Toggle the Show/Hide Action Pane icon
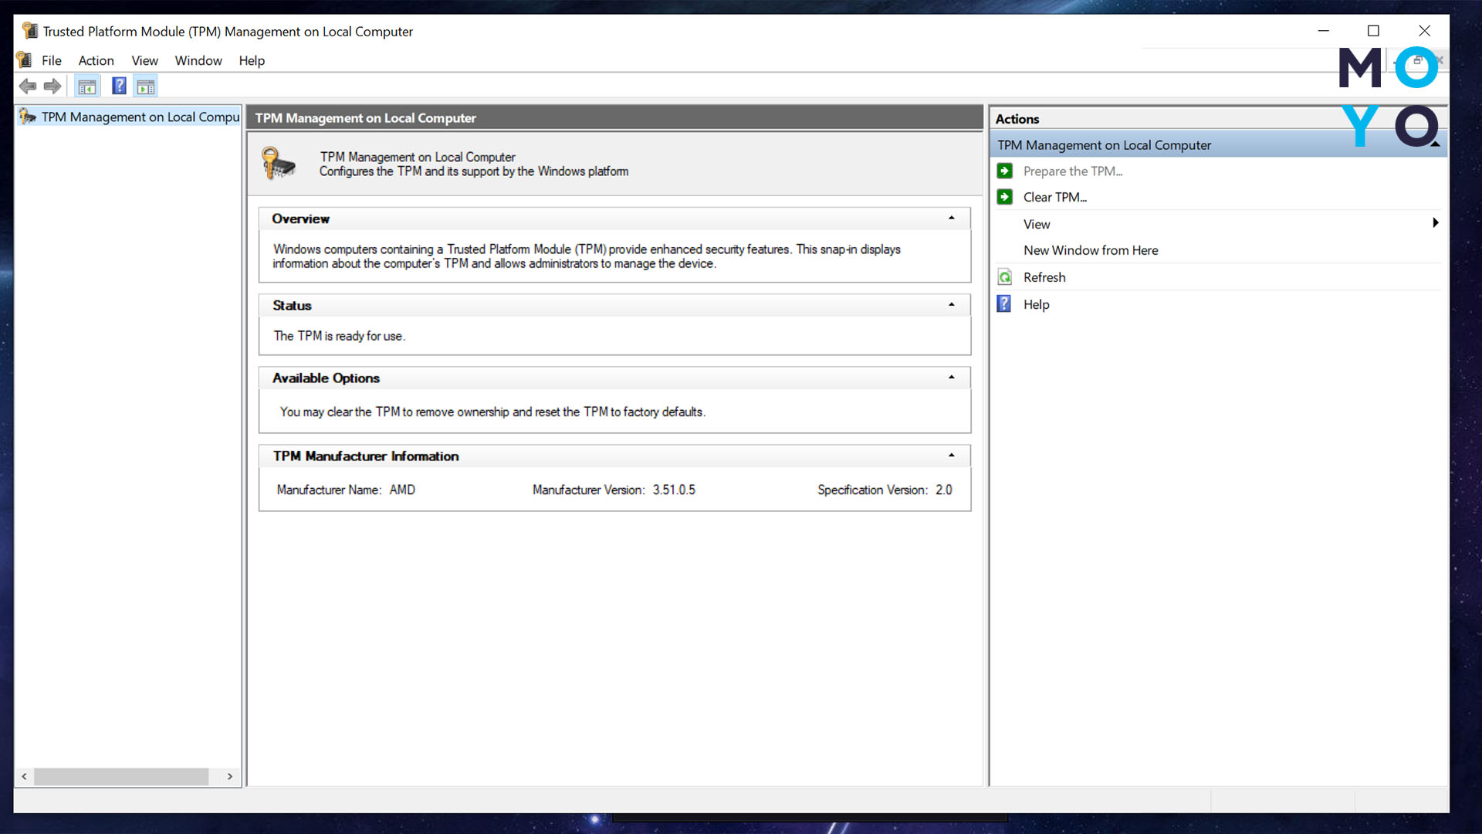The width and height of the screenshot is (1482, 834). (x=146, y=86)
